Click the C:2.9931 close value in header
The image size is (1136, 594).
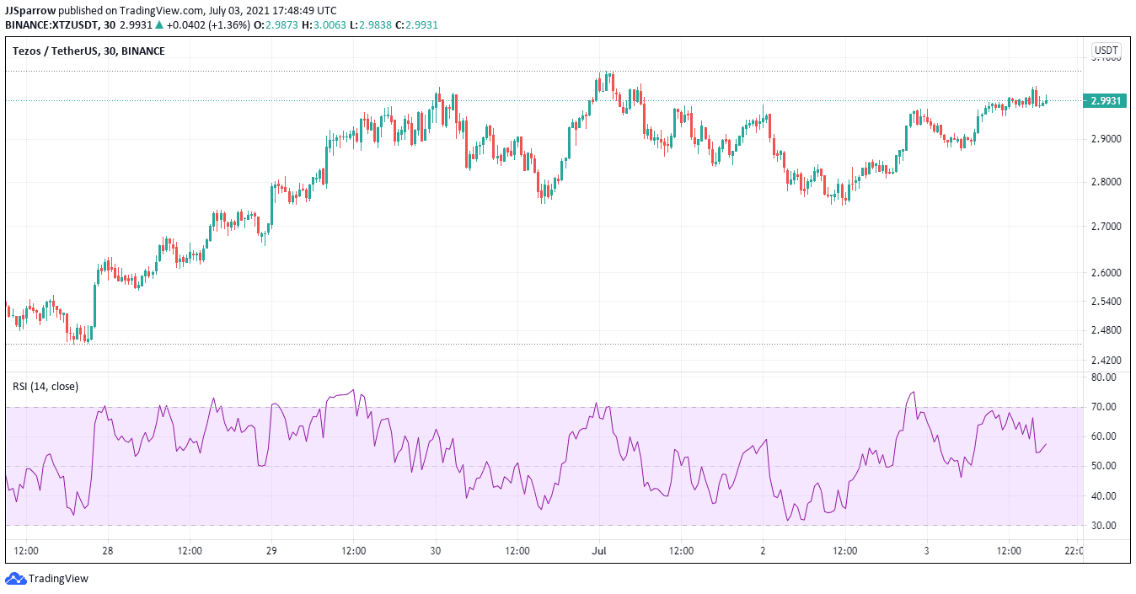(x=417, y=25)
